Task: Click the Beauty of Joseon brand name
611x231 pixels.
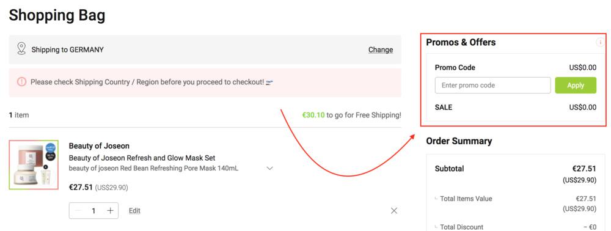Action: pyautogui.click(x=99, y=145)
